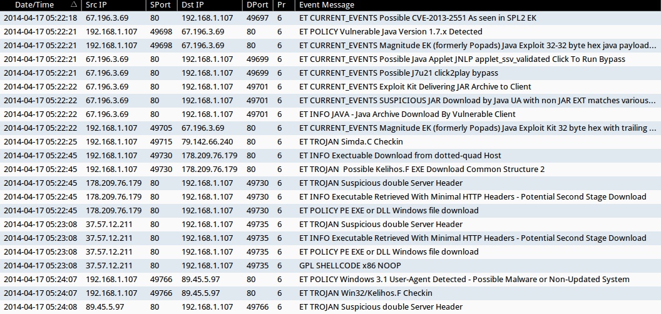
Task: Select the Java Archive Download By Vulnerable Client event
Action: [x=407, y=114]
